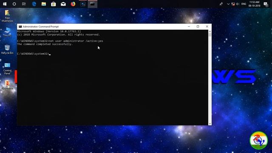This screenshot has width=272, height=153.
Task: Minimize the Command Prompt window
Action: (189, 26)
